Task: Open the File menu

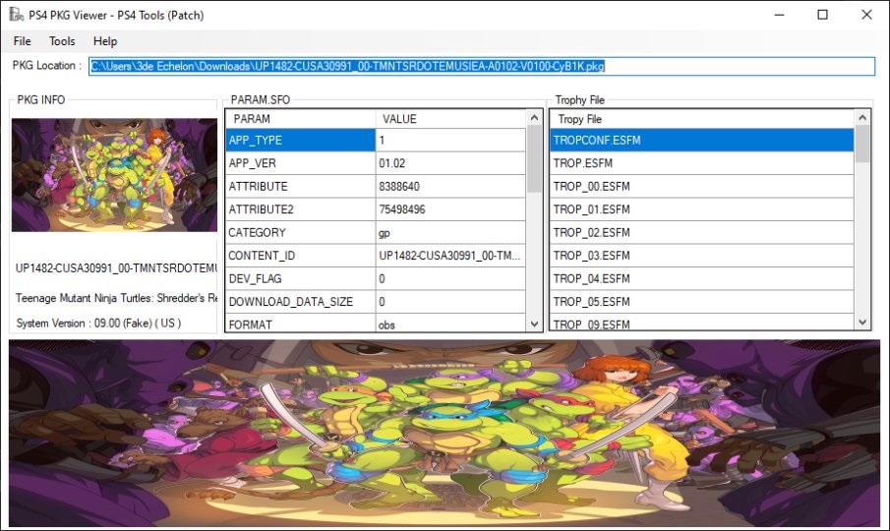Action: coord(23,41)
